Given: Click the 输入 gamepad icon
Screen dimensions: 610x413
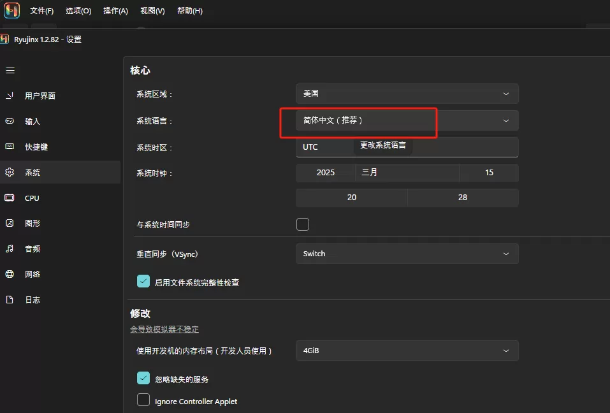Looking at the screenshot, I should pos(10,121).
